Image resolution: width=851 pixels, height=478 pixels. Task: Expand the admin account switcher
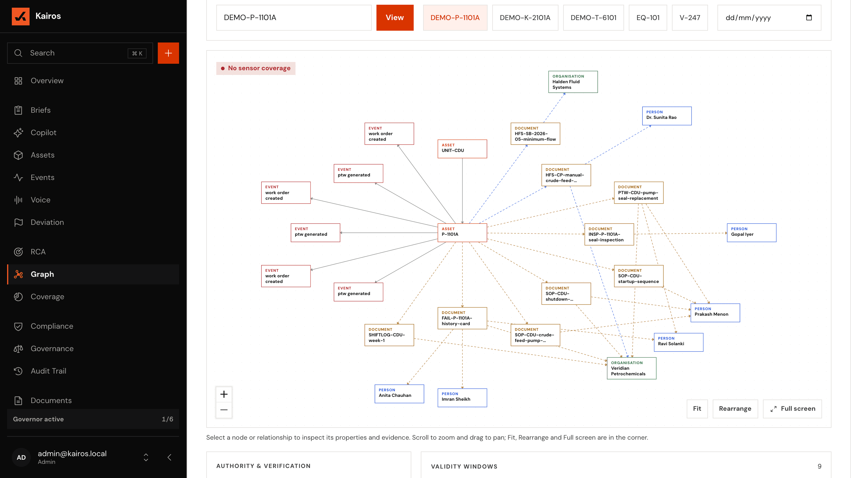tap(146, 457)
